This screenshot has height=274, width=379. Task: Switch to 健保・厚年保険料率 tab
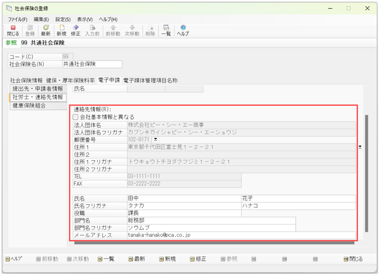click(x=70, y=80)
